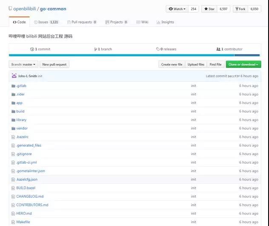Open the .gometalinter.json file name
This screenshot has width=269, height=226.
point(31,171)
